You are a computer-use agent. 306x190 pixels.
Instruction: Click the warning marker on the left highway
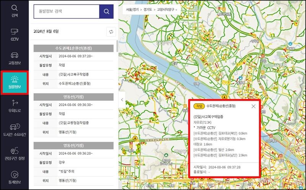pyautogui.click(x=135, y=138)
